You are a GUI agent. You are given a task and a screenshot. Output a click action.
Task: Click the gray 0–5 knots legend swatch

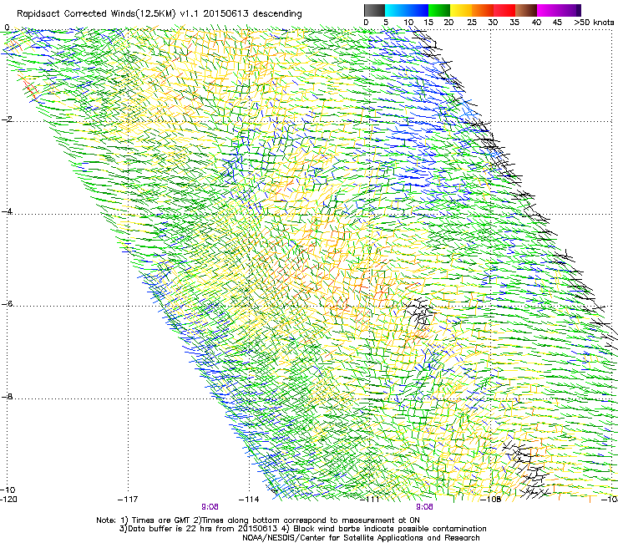pyautogui.click(x=374, y=10)
